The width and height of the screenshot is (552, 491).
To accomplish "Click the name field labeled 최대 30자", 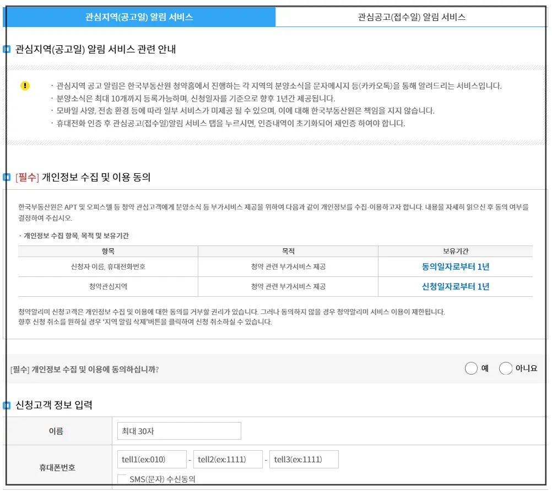I will (178, 431).
